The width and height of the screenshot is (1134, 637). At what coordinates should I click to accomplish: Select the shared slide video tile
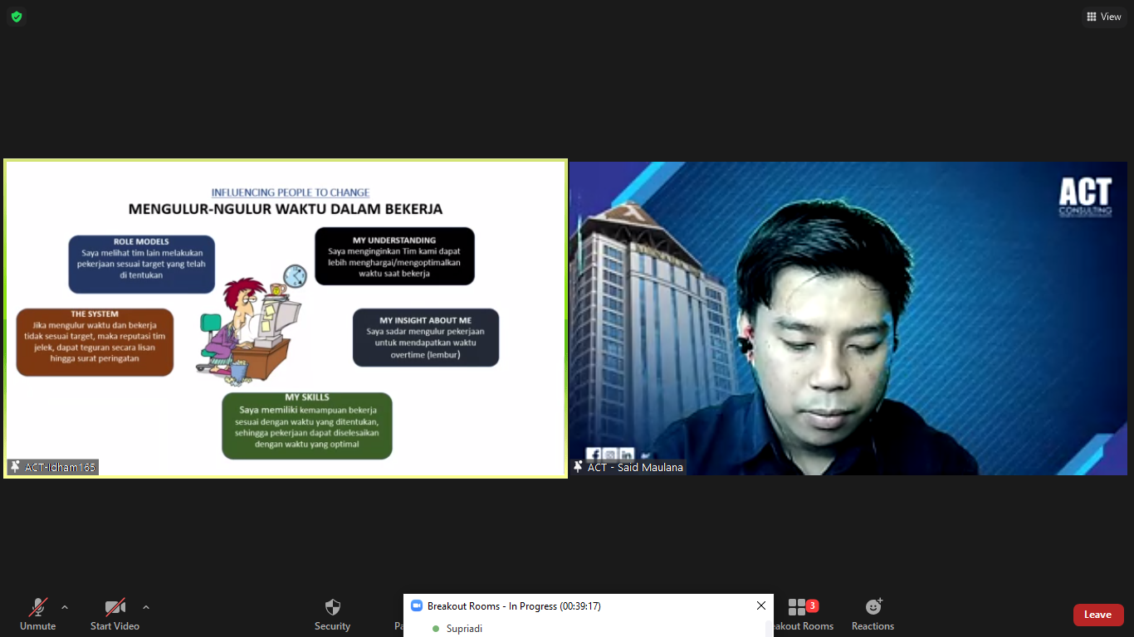tap(286, 318)
